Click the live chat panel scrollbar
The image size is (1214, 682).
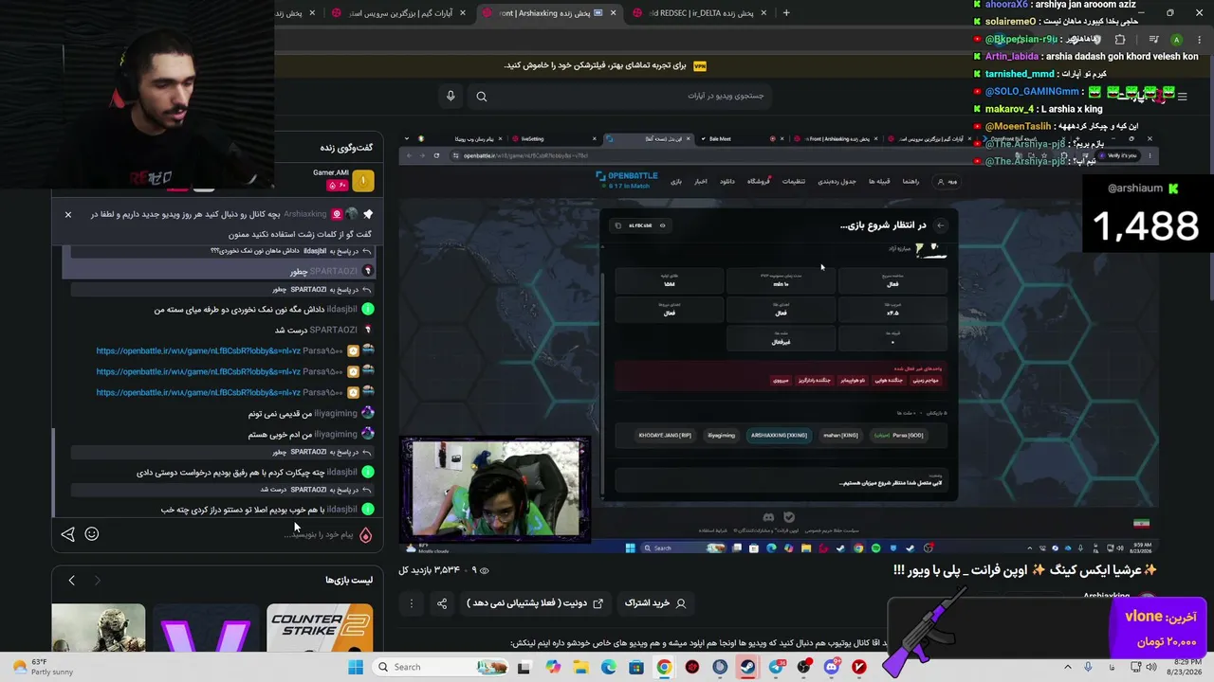(x=54, y=474)
